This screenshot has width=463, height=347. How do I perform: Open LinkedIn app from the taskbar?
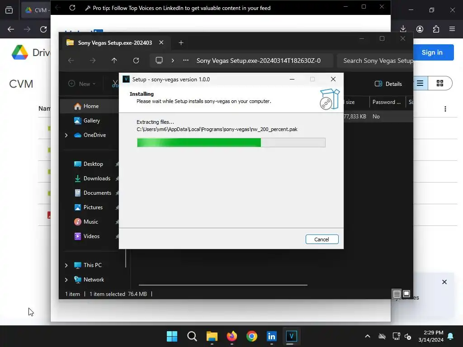272,336
